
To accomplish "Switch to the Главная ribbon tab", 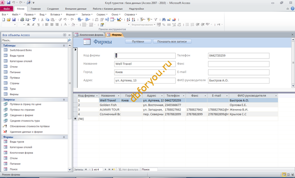I will 36,9.
